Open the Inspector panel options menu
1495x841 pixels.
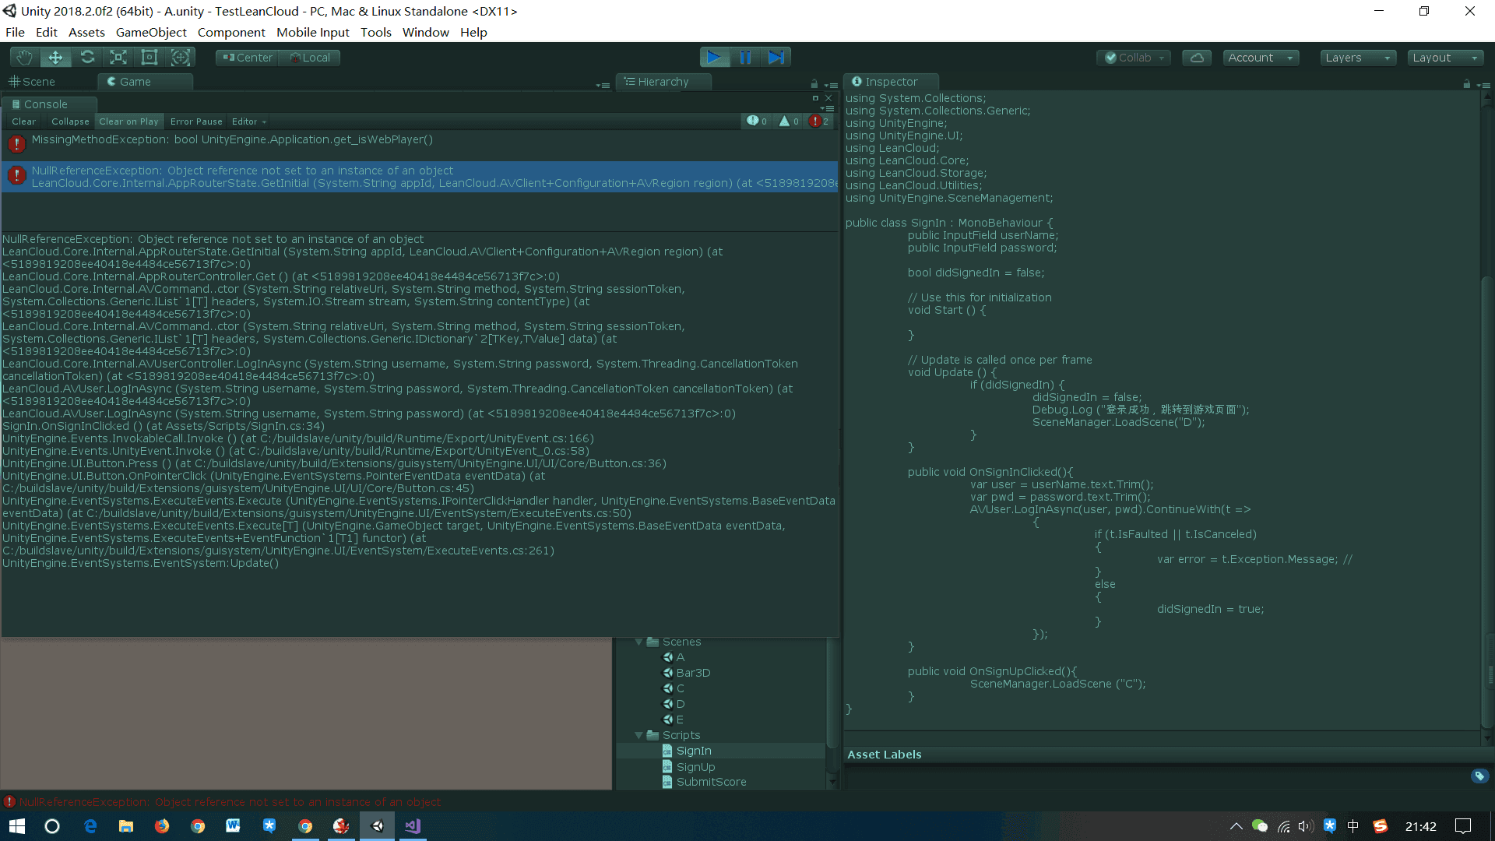click(1483, 84)
